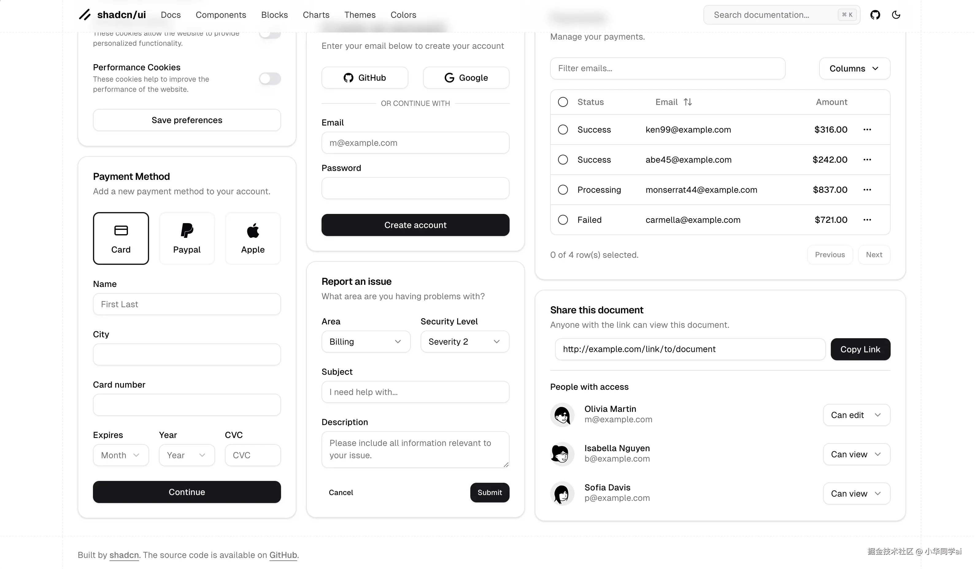
Task: Check the select-all checkbox in table header
Action: (x=563, y=102)
